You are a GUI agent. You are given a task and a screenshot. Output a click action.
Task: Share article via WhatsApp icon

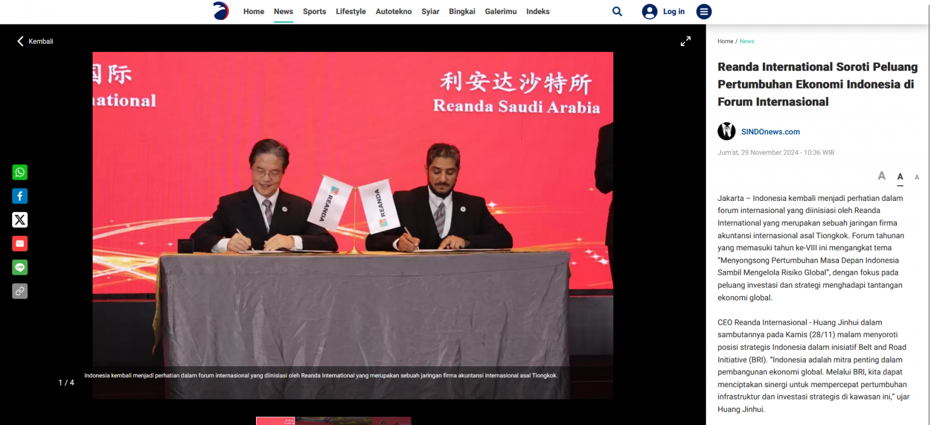(x=20, y=172)
